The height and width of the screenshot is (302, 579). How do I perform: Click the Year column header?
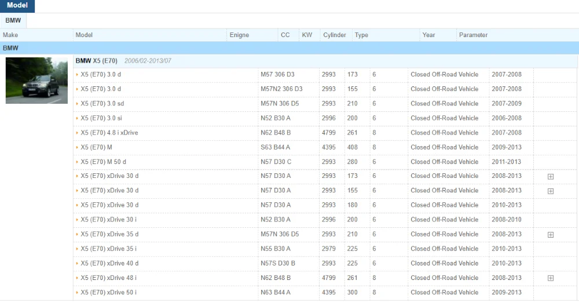(428, 35)
